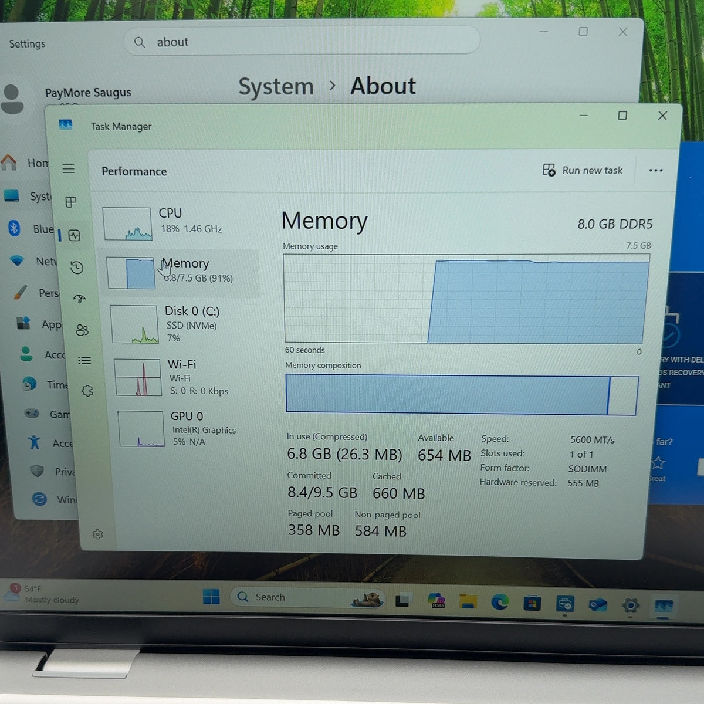This screenshot has width=704, height=704.
Task: Click the Run new task button
Action: tap(583, 170)
